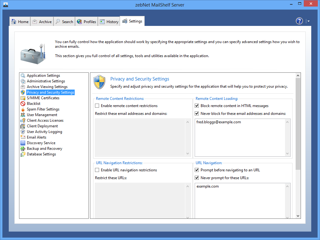Click the User Management icon
The image size is (320, 240).
(x=23, y=115)
